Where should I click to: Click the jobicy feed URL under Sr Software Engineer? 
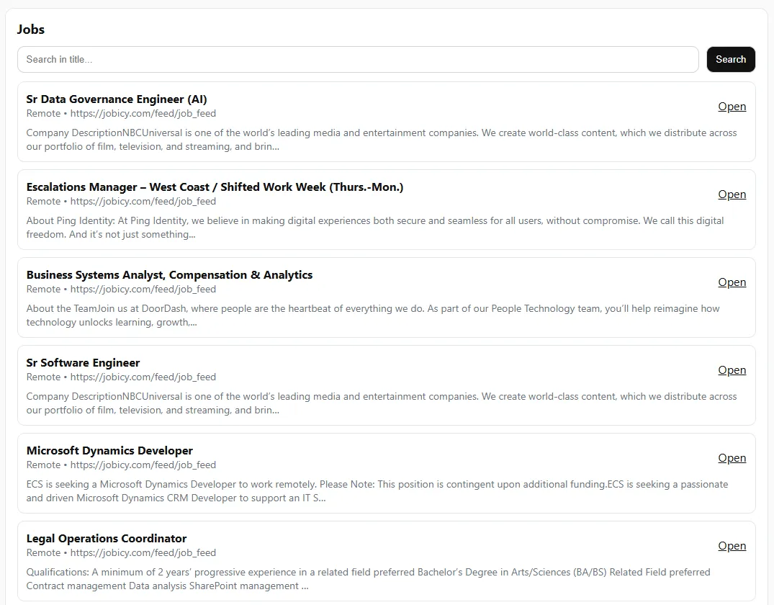tap(143, 377)
